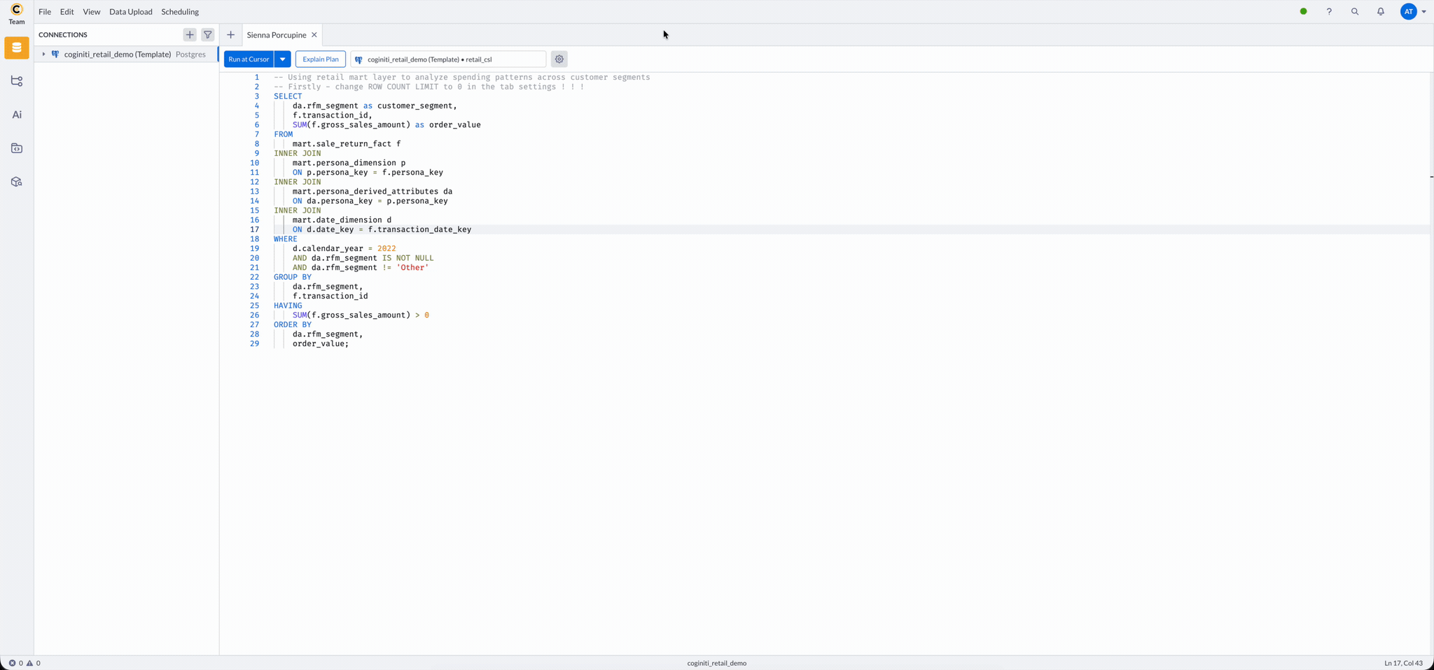The height and width of the screenshot is (670, 1434).
Task: Click the Explain Plan button
Action: tap(320, 59)
